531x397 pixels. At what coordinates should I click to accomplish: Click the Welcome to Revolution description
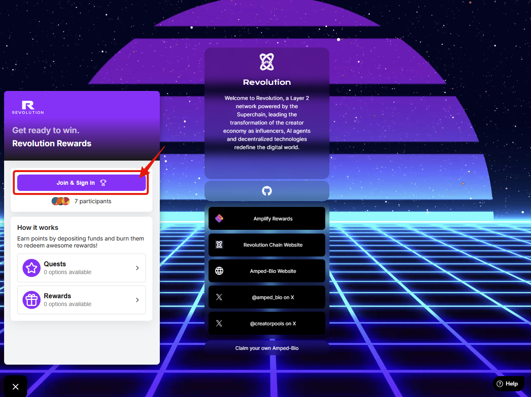point(267,123)
